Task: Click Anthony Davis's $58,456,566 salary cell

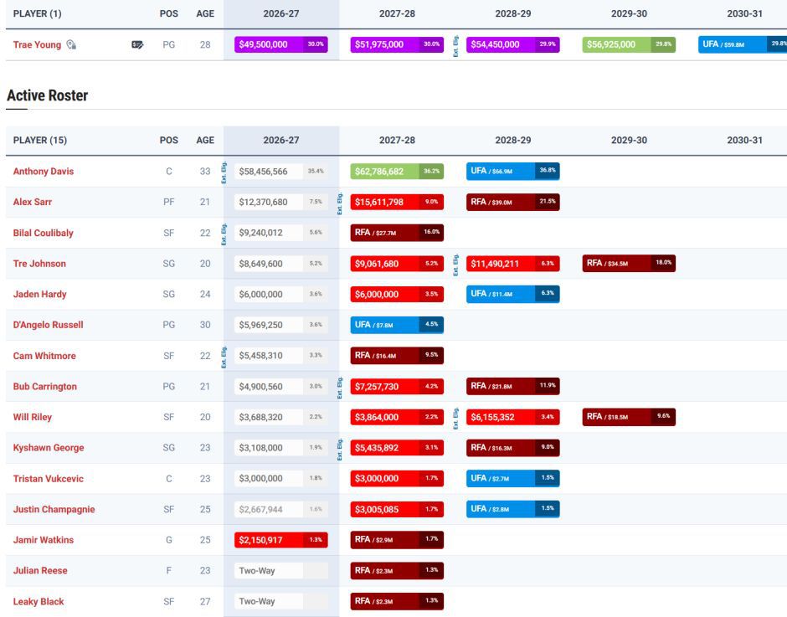Action: pyautogui.click(x=281, y=171)
